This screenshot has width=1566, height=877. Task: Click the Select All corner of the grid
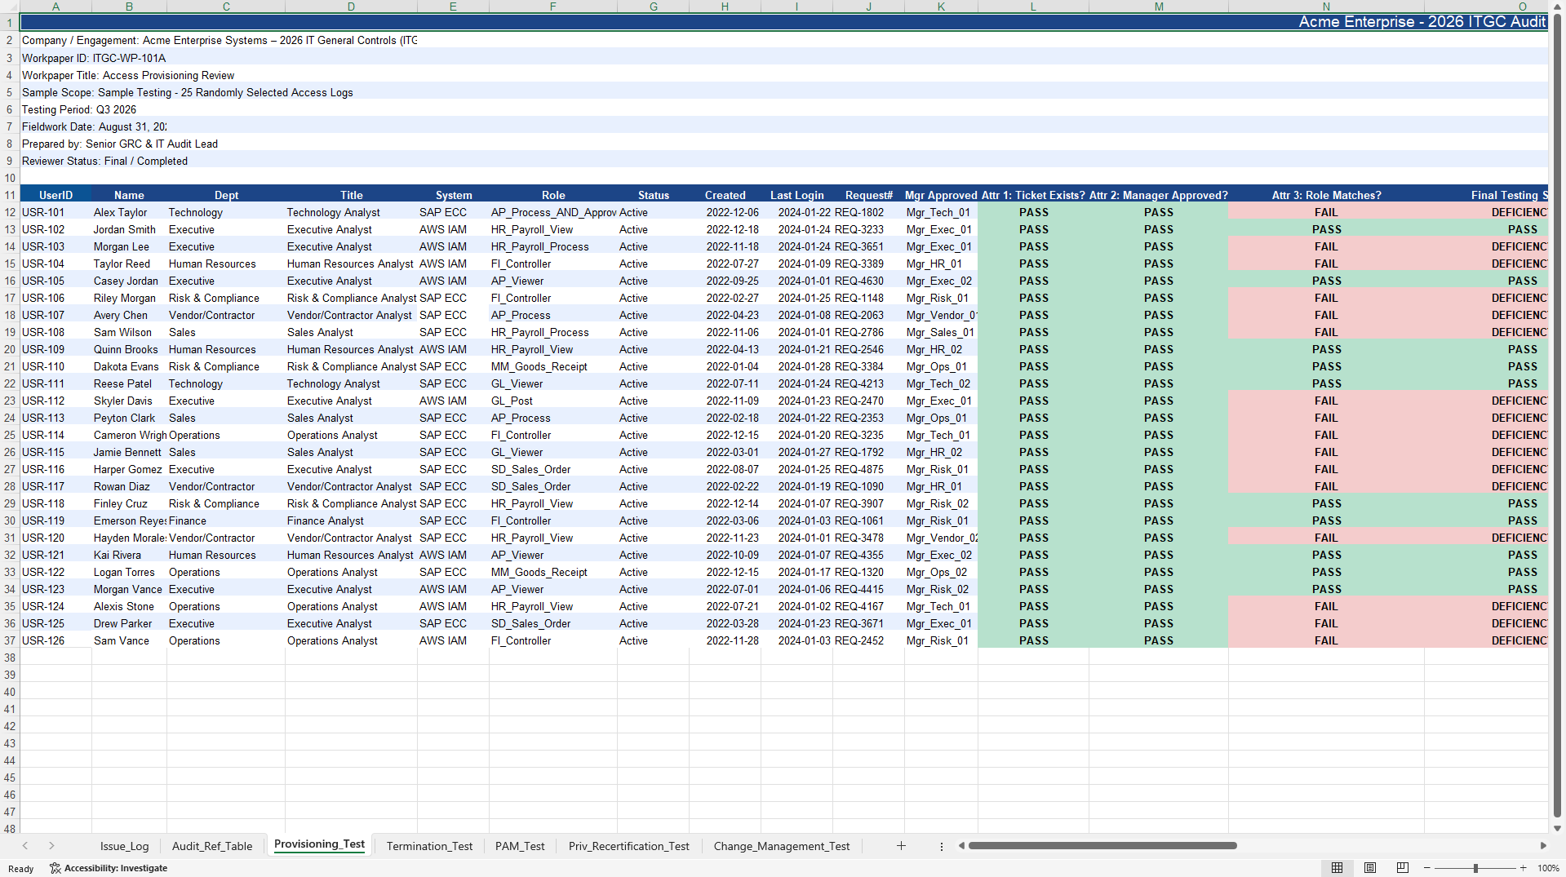coord(10,7)
